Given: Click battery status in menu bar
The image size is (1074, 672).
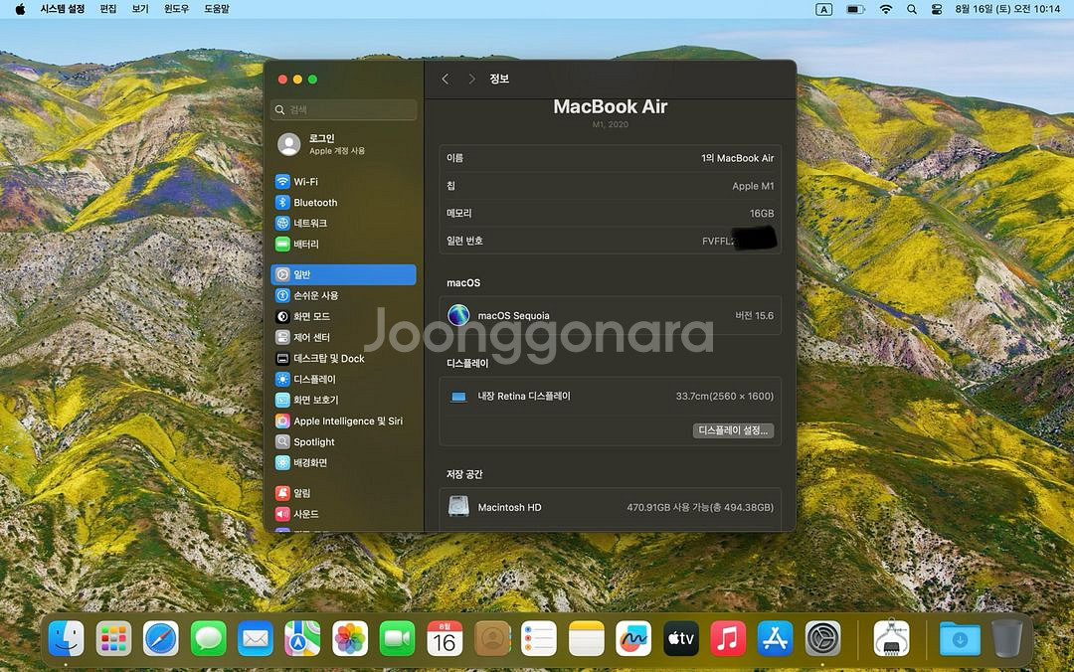Looking at the screenshot, I should pyautogui.click(x=855, y=9).
